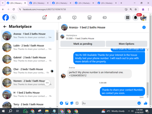Open the nine-dot Menu grid icon

pos(128,18)
